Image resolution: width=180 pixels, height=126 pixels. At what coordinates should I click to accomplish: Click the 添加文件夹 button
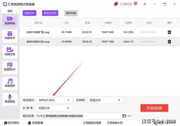[50, 13]
